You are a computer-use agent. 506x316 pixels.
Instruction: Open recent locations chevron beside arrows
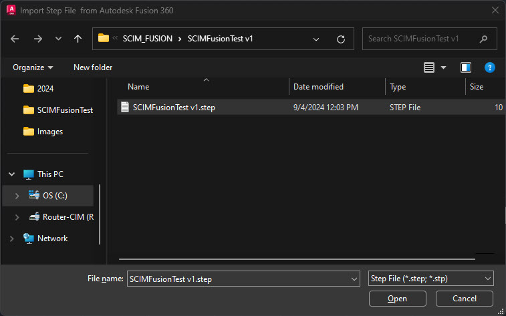point(58,39)
